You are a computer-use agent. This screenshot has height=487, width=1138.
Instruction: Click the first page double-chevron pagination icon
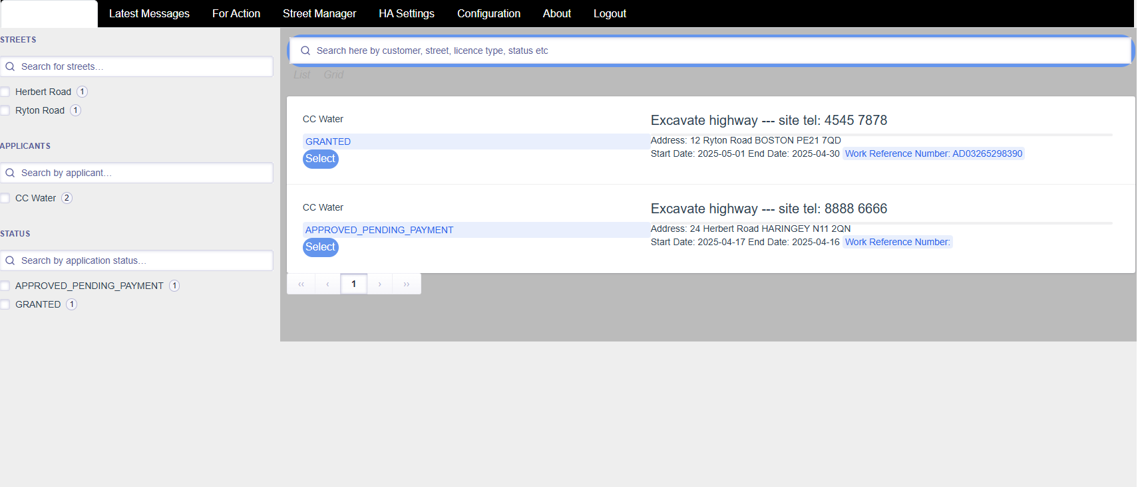click(x=301, y=284)
